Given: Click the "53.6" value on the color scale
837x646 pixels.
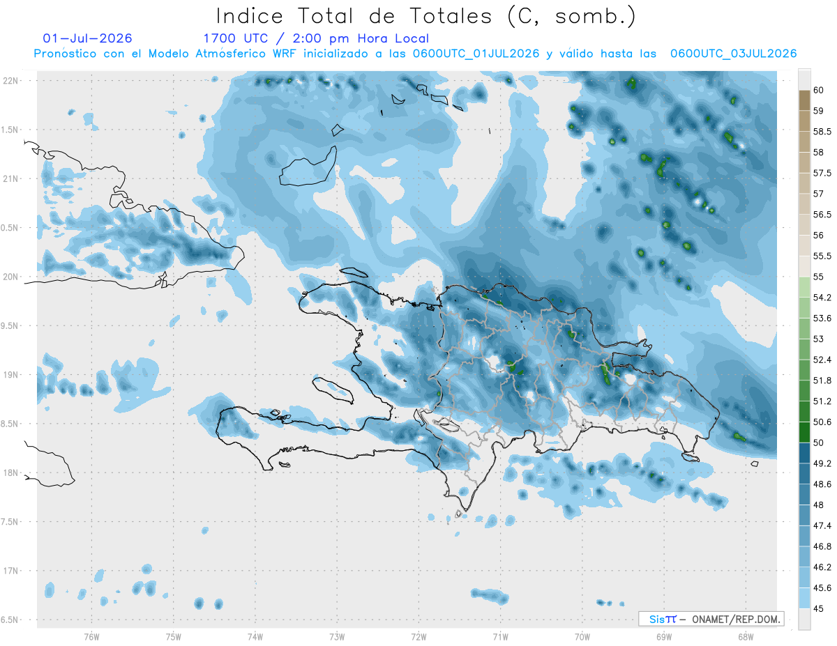Looking at the screenshot, I should [x=822, y=318].
